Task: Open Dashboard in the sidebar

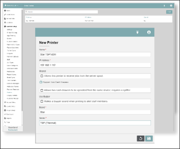Action: (x=10, y=114)
